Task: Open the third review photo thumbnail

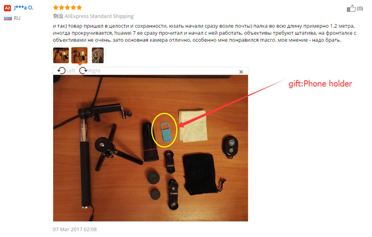Action: [x=98, y=55]
